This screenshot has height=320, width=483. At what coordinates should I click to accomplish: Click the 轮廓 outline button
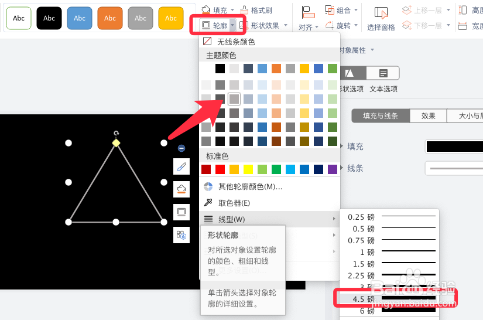pyautogui.click(x=214, y=25)
